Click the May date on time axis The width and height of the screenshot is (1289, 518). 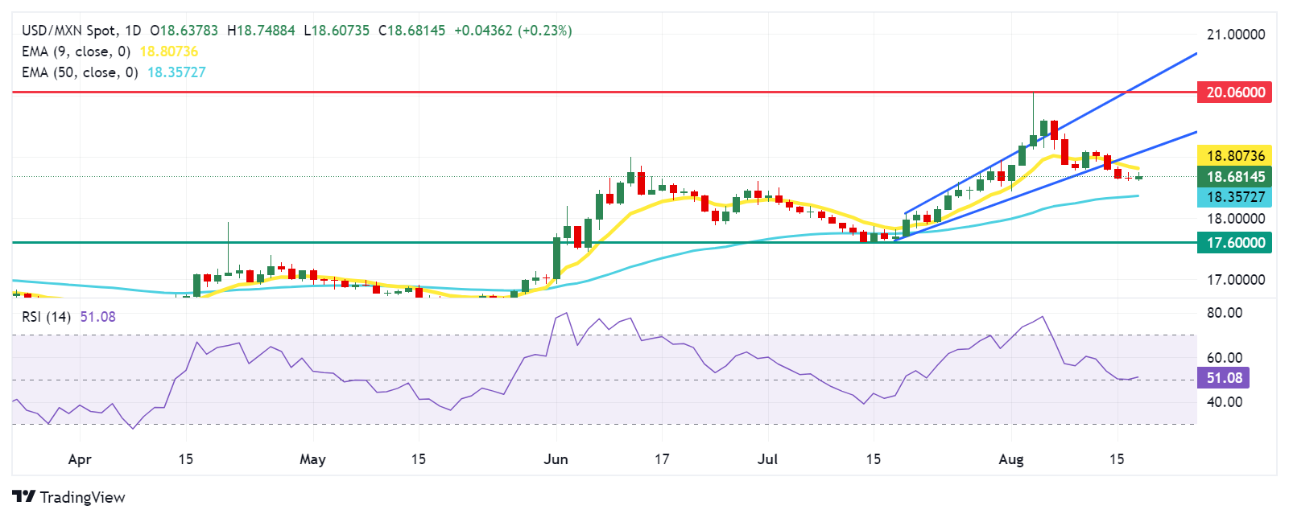point(312,459)
